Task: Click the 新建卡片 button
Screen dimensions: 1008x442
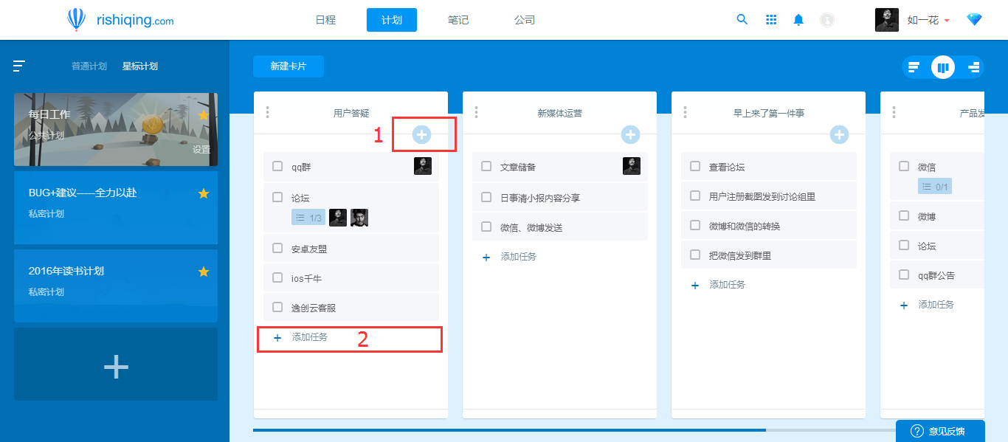Action: click(x=289, y=66)
